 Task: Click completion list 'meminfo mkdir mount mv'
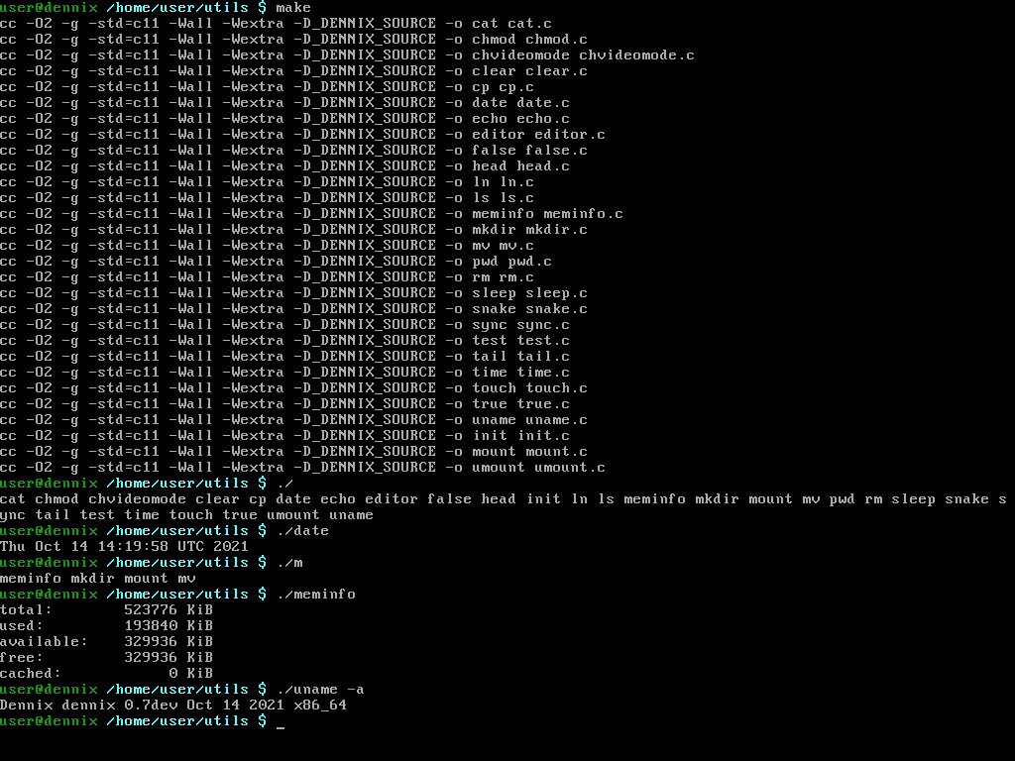[x=98, y=579]
